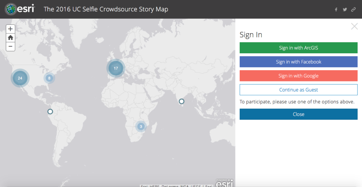This screenshot has height=187, width=362.
Task: Open the cluster of 17 in Europe
Action: coord(116,68)
